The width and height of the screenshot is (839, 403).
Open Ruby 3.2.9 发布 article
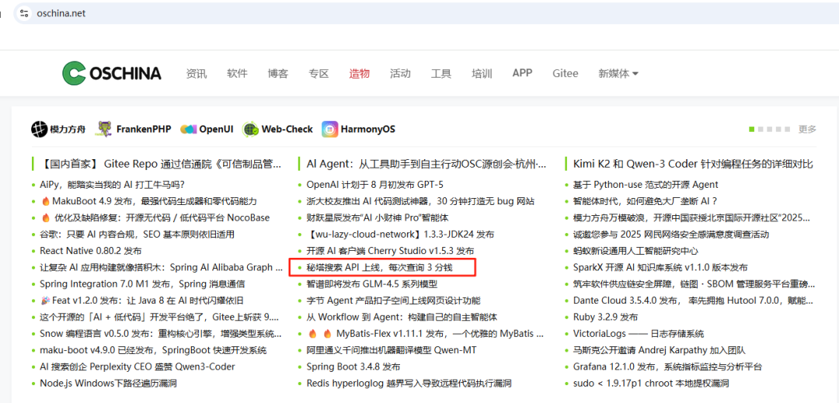(x=605, y=318)
